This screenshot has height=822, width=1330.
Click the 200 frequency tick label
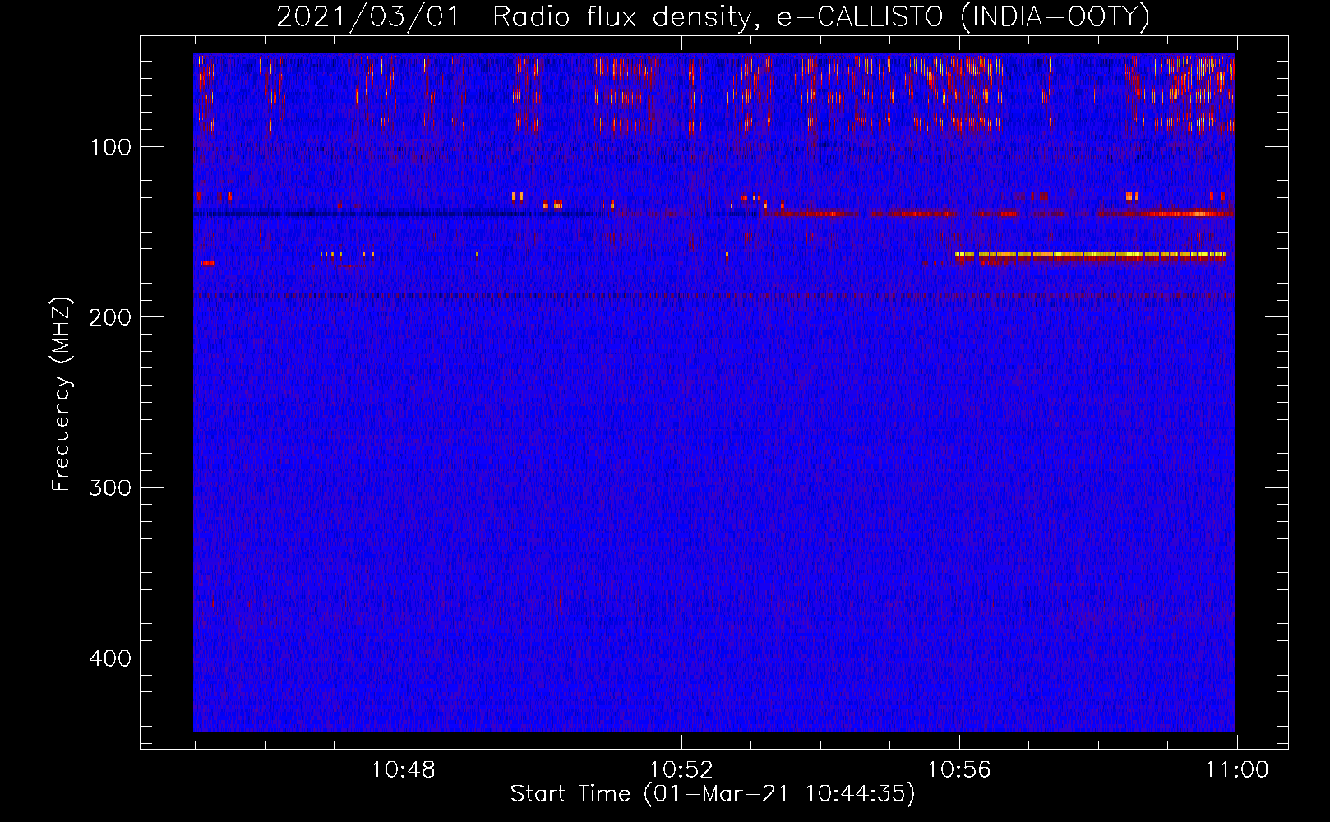point(111,317)
